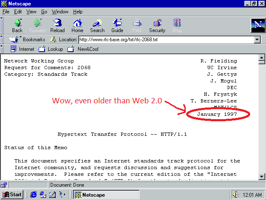The height and width of the screenshot is (200, 266).
Task: Click the text 'Network Working Group'
Action: pyautogui.click(x=39, y=61)
